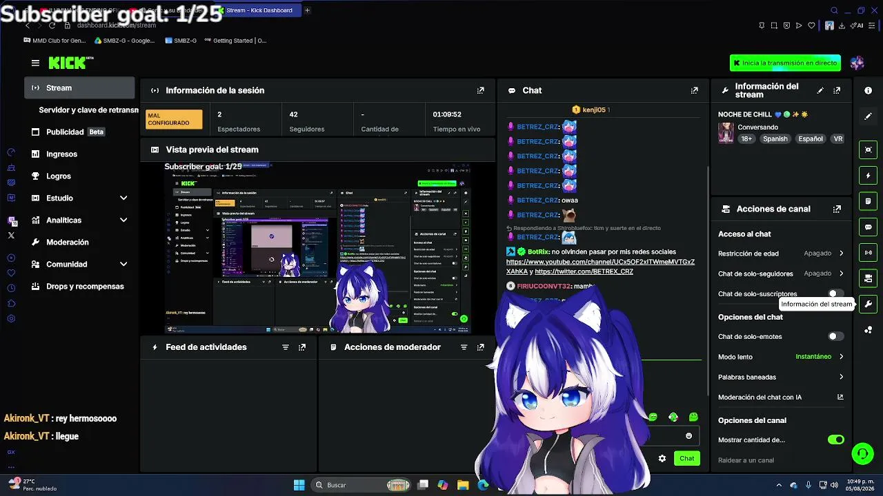Pop out the Acciones de canal panel

(x=837, y=209)
